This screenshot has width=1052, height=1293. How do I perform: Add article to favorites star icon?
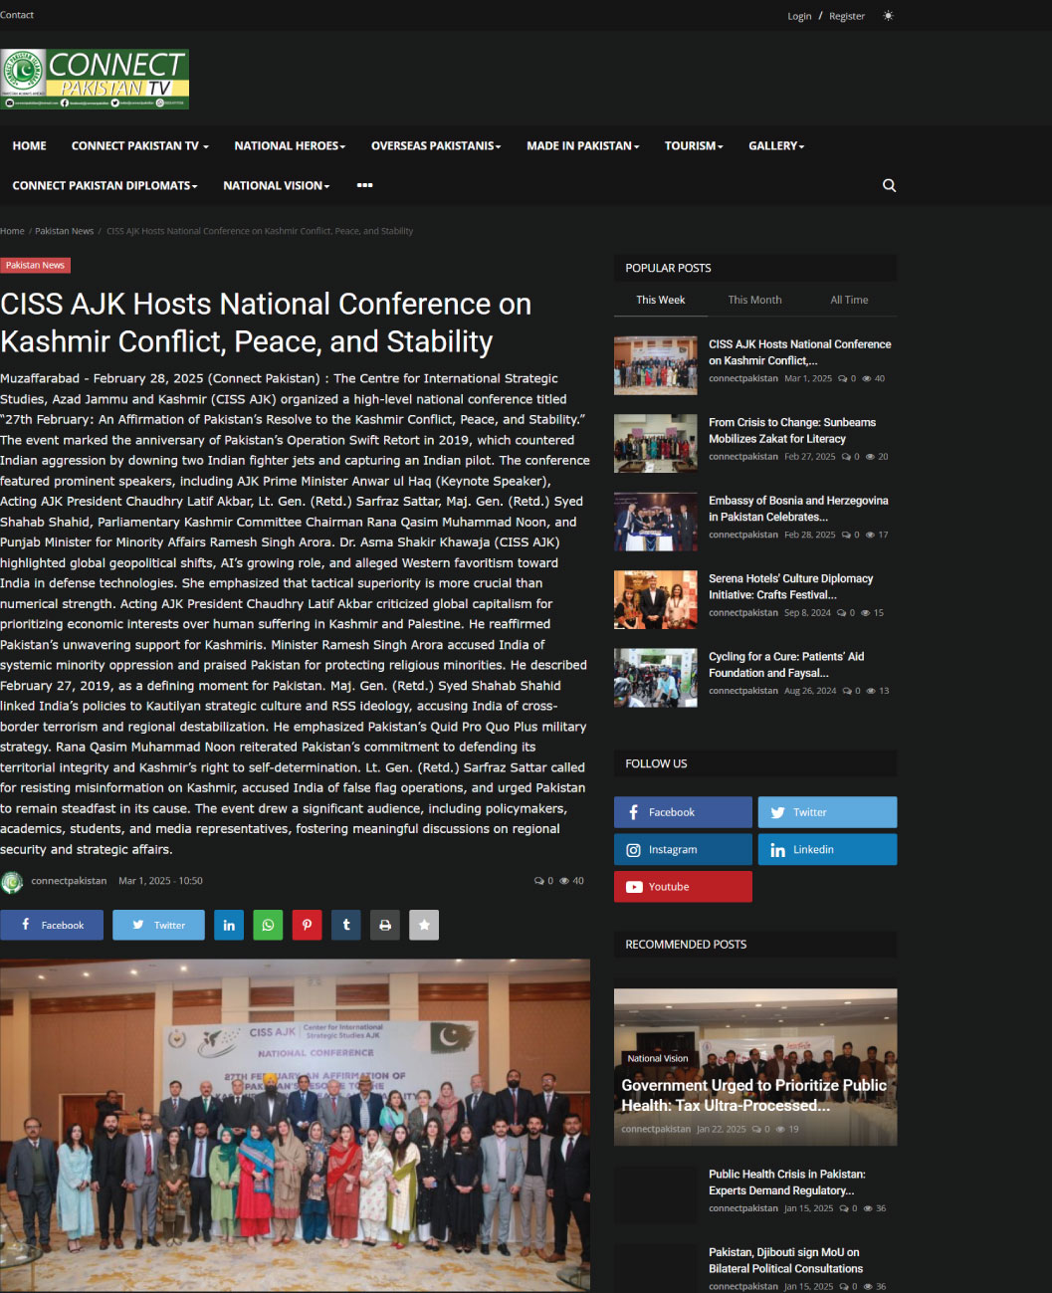424,925
